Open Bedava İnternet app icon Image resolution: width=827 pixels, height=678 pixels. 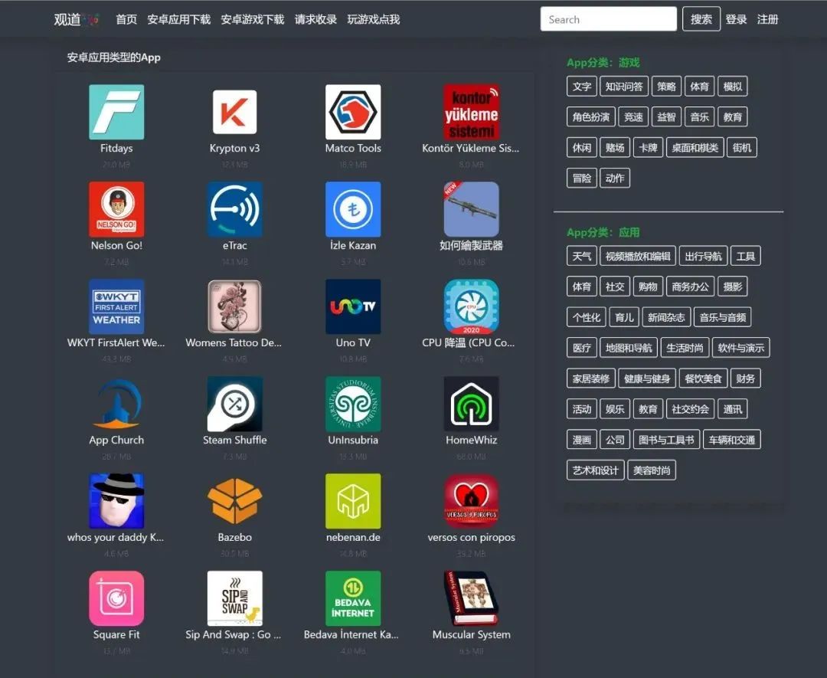tap(353, 598)
